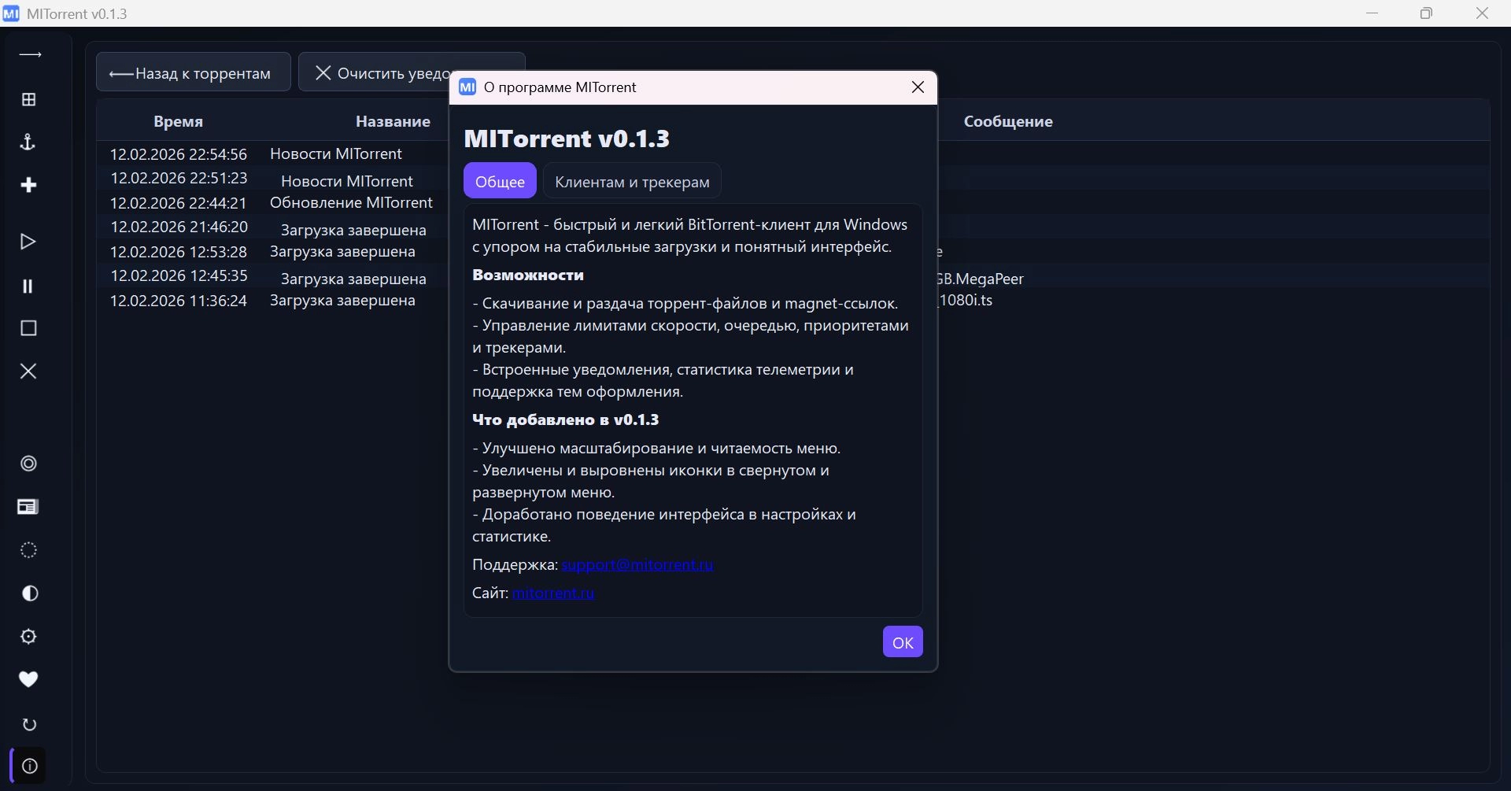Click the circular refresh arrow icon in the sidebar
This screenshot has height=791, width=1511.
[x=30, y=724]
